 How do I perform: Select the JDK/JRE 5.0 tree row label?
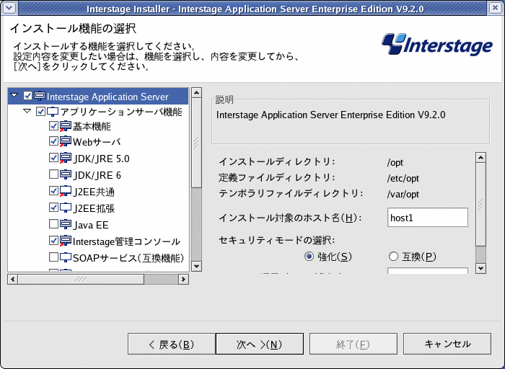pyautogui.click(x=101, y=159)
